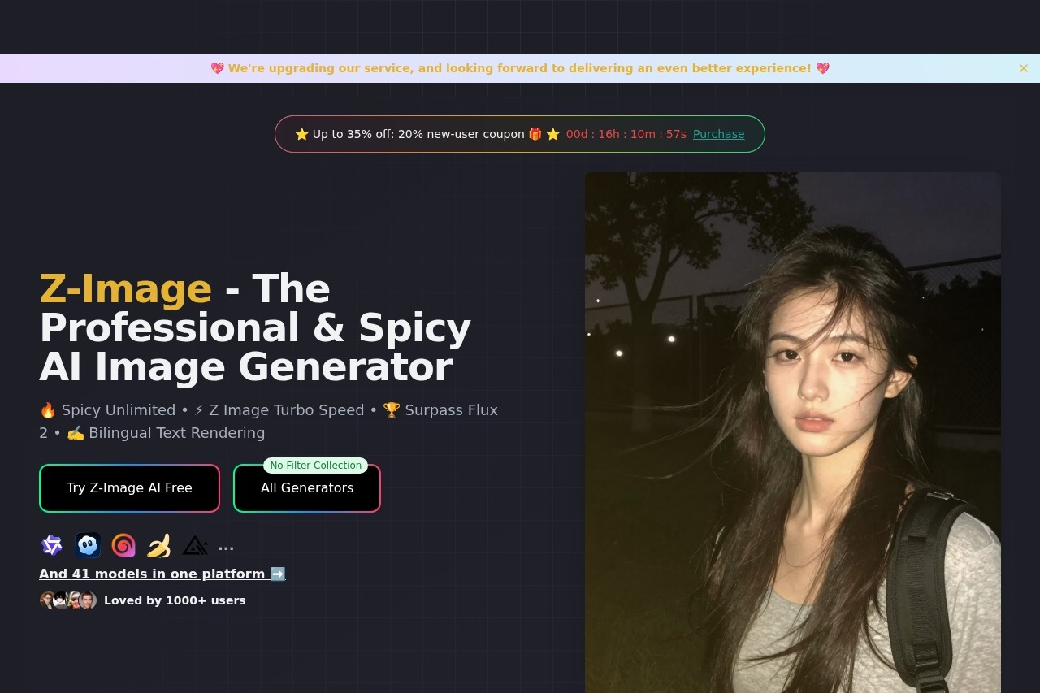Image resolution: width=1040 pixels, height=693 pixels.
Task: Click the coupon countdown timer
Action: [626, 134]
